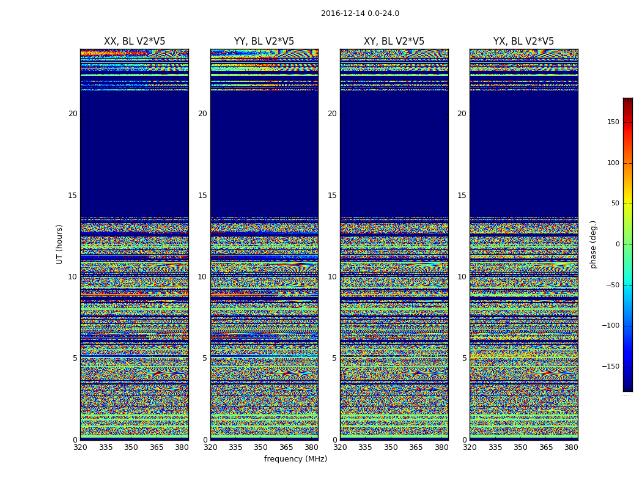Click the figure title "2016-12-14 0.0-24.0"

coord(360,13)
